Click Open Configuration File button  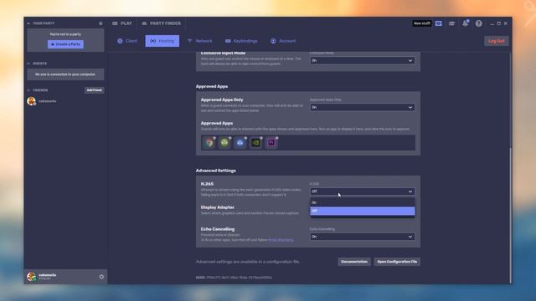coord(397,262)
